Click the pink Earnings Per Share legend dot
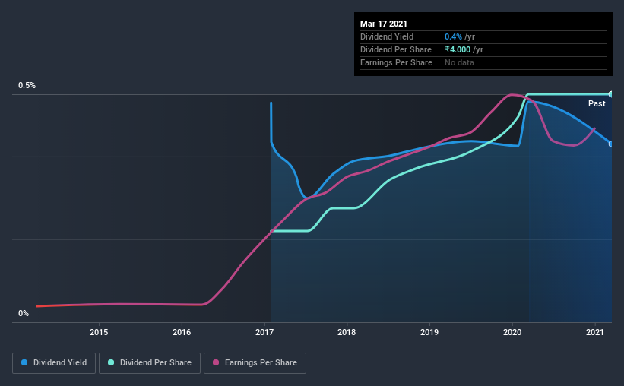This screenshot has height=386, width=624. [216, 362]
